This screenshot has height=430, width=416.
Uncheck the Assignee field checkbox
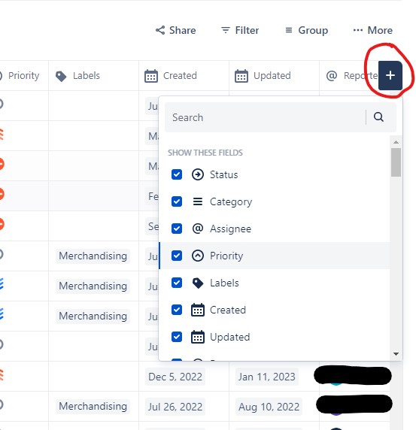[177, 229]
